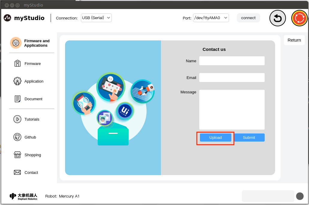Focus the Email input field
This screenshot has height=205, width=309.
click(x=232, y=78)
